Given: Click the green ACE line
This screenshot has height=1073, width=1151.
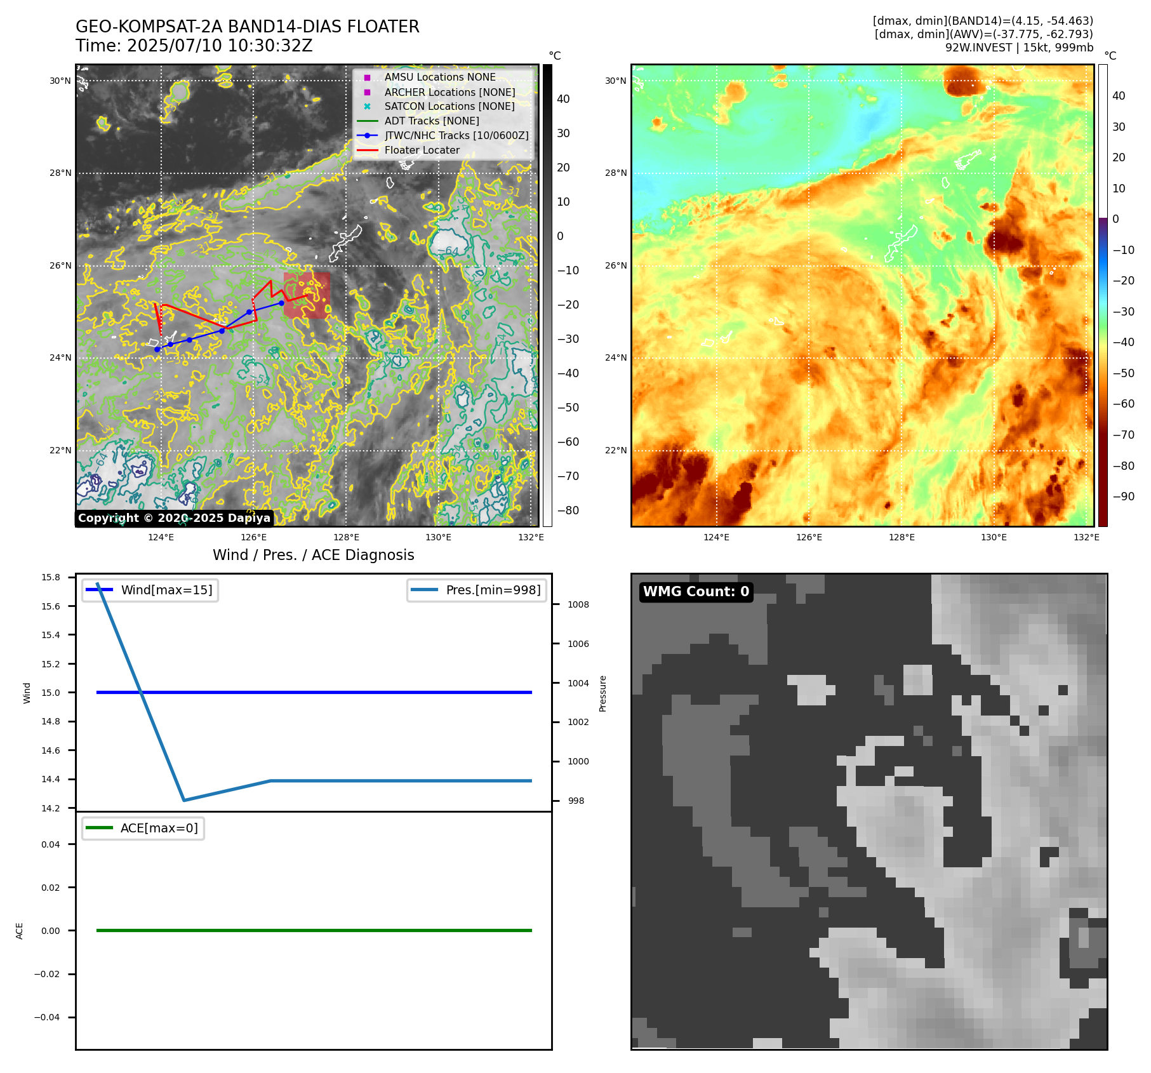Looking at the screenshot, I should click(314, 930).
